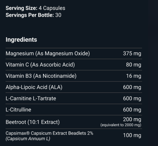Click the 600 mg Alpha-Lipoic Acid amount
The height and width of the screenshot is (146, 158).
[x=132, y=87]
